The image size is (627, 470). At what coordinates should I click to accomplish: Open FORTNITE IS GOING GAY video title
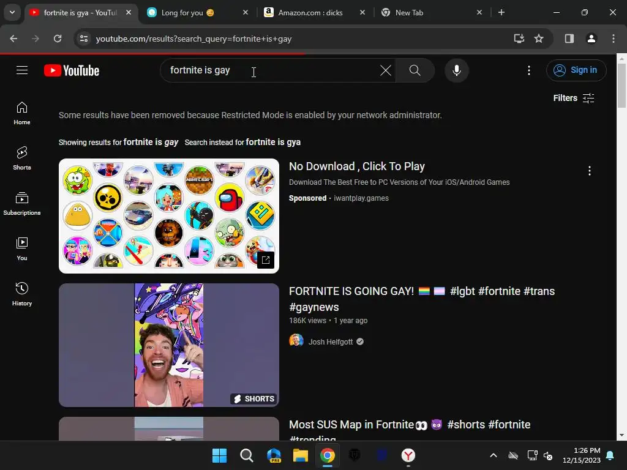tap(421, 299)
